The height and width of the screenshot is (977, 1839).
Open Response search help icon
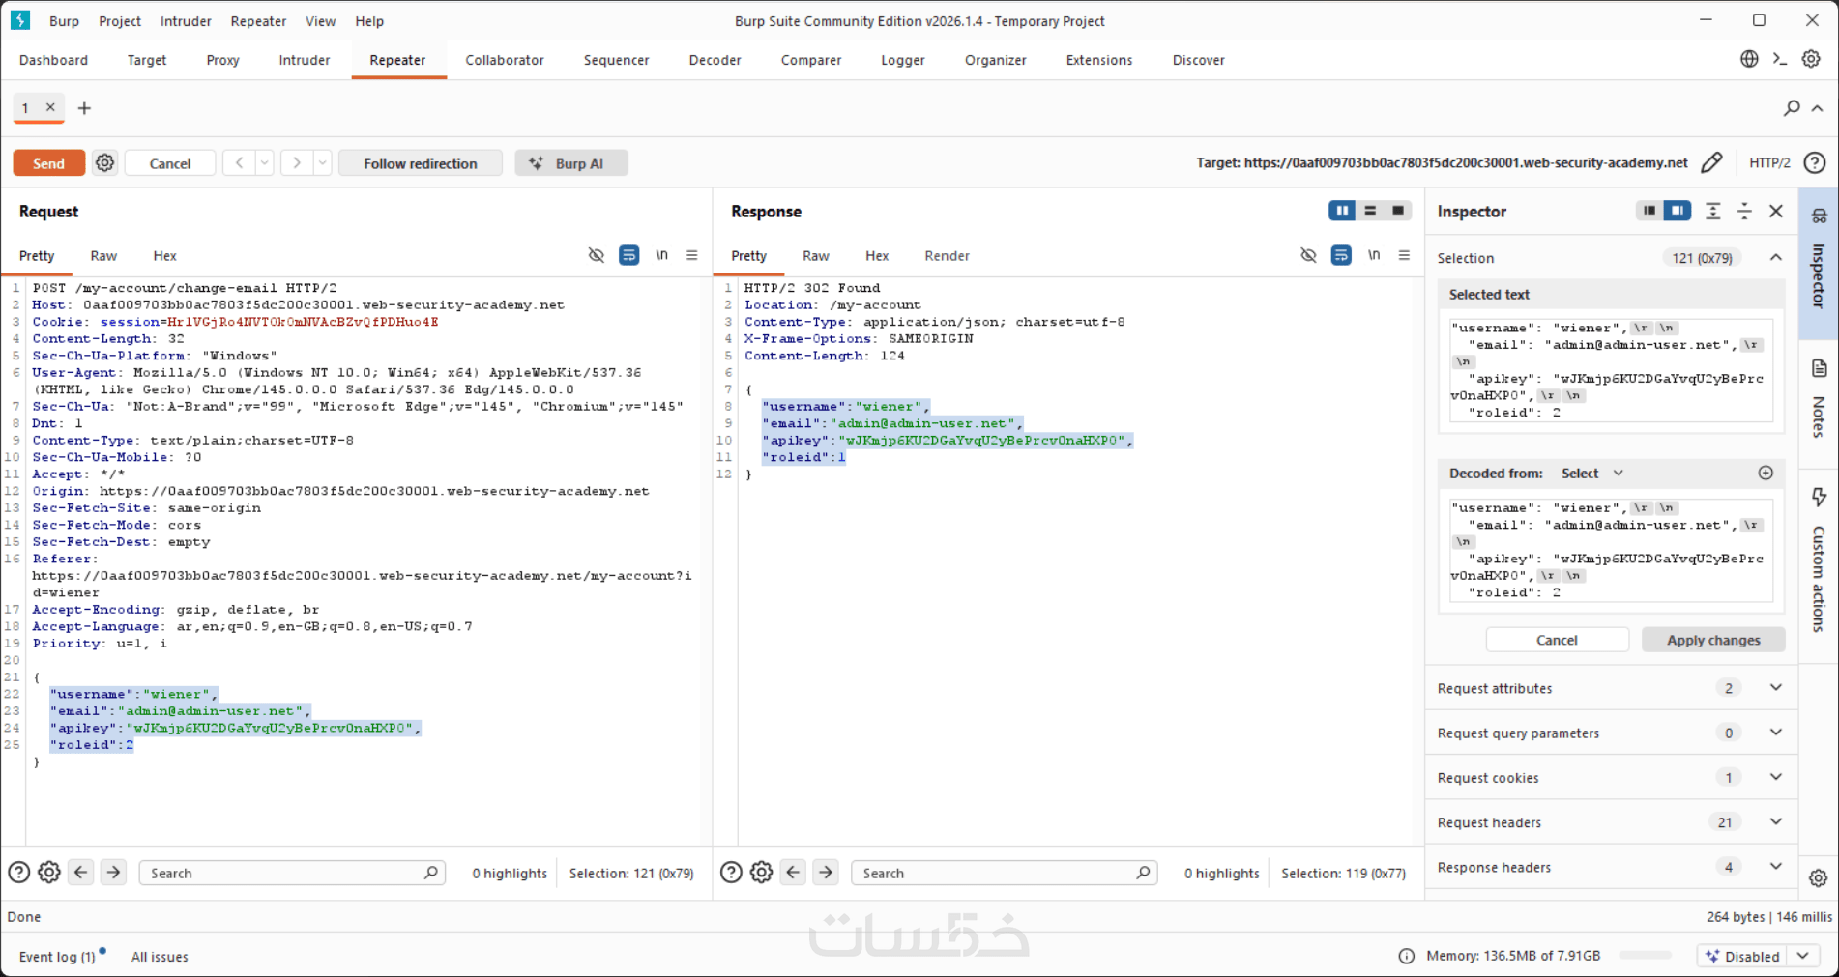pyautogui.click(x=731, y=873)
